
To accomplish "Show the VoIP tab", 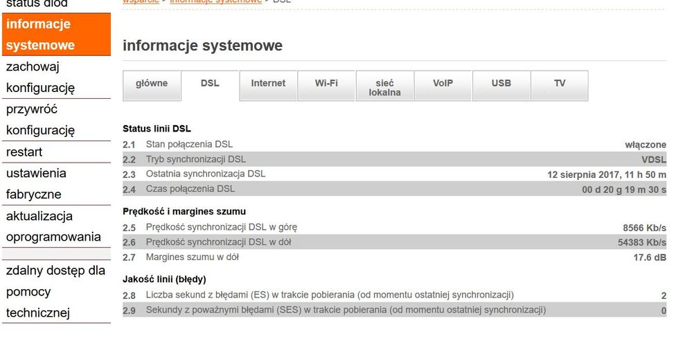I will click(x=443, y=84).
